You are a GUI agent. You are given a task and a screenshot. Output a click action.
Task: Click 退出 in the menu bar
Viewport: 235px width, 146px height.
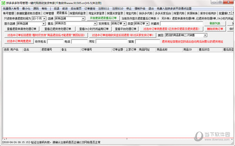151,9
